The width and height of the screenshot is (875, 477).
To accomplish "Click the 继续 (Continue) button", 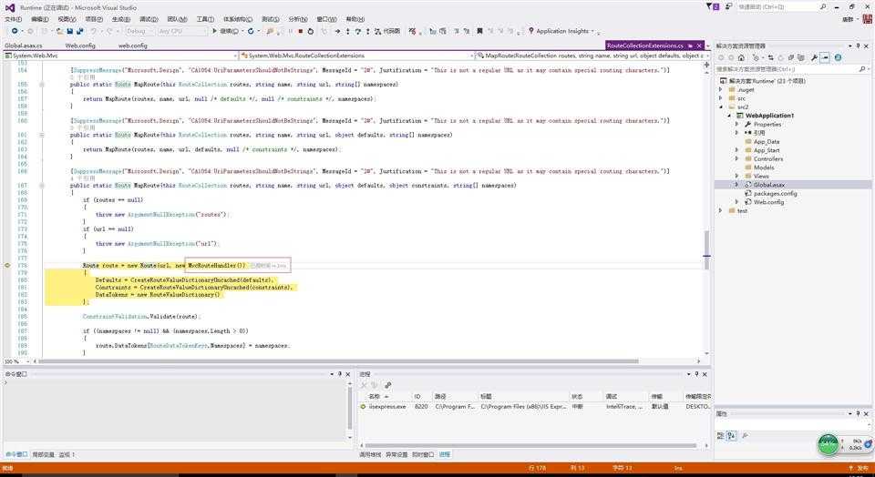I will tap(225, 31).
